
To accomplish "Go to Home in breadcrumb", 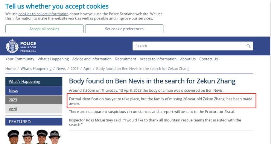I will tap(11, 68).
